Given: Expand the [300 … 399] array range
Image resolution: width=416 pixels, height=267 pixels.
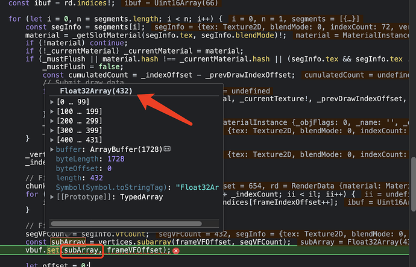Looking at the screenshot, I should 52,130.
